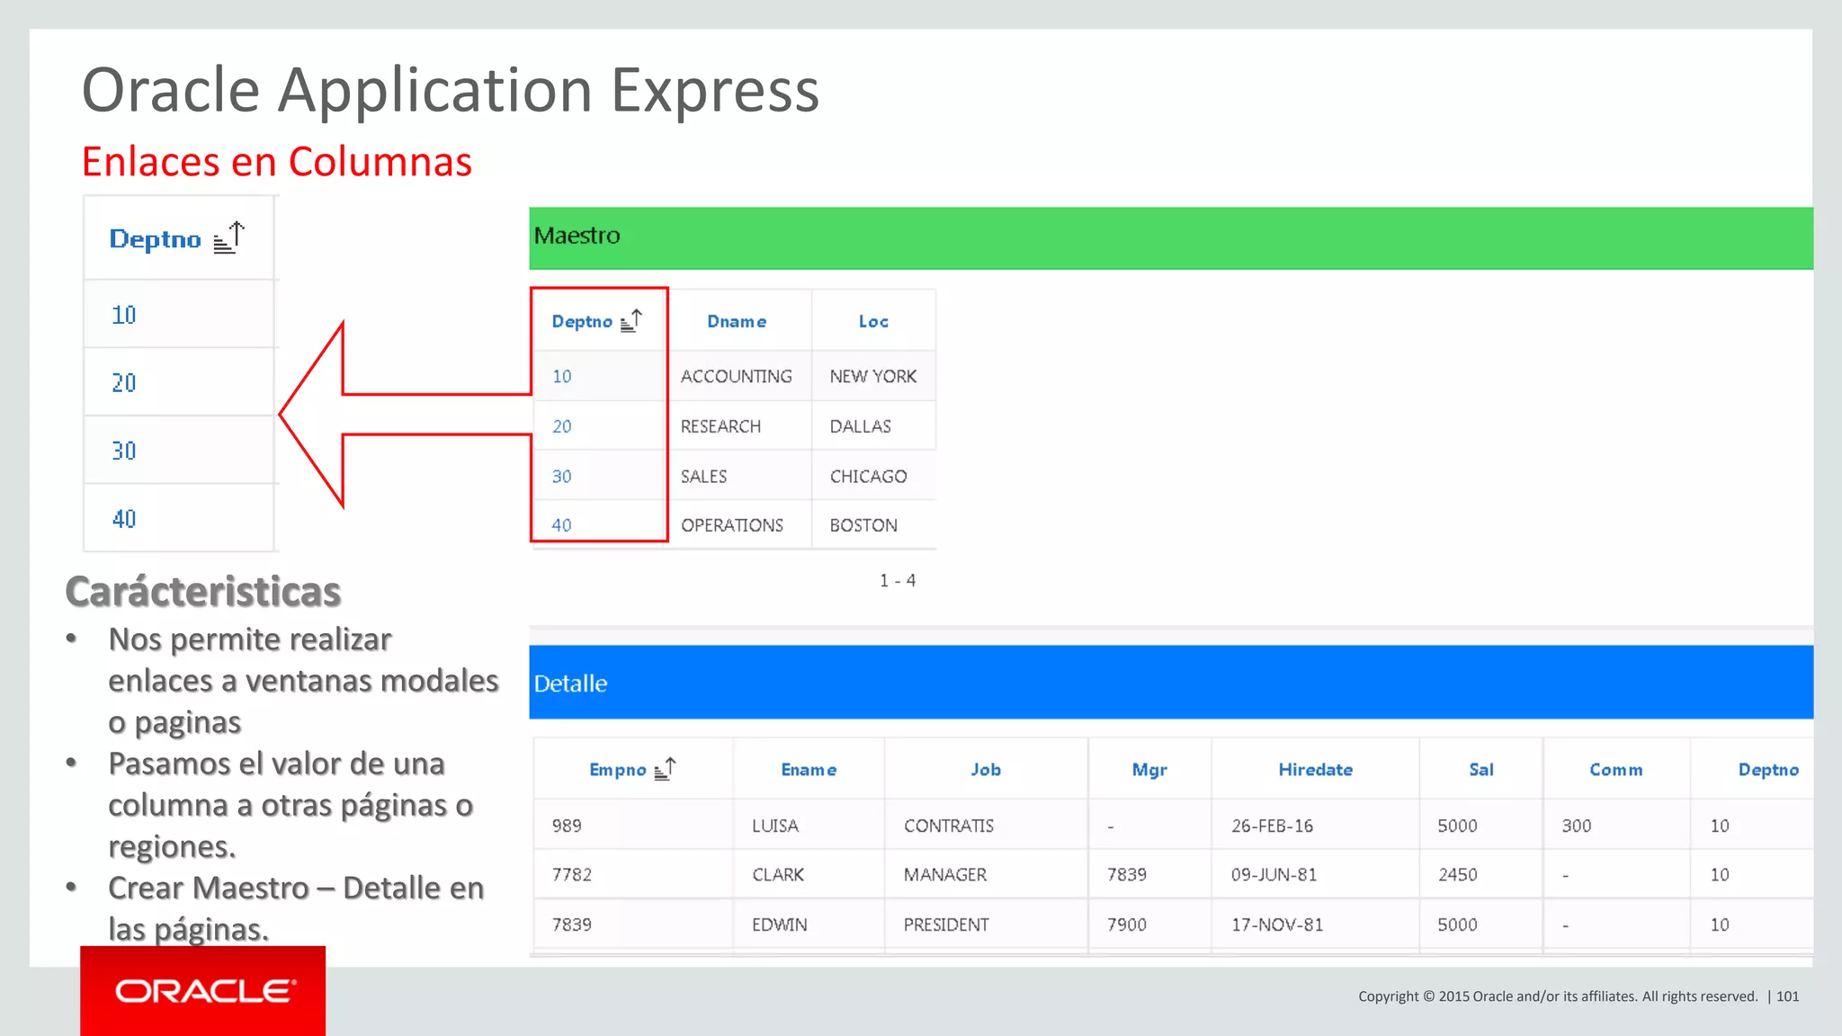Viewport: 1842px width, 1036px height.
Task: Click the Enlaces en Columnas subtitle
Action: pyautogui.click(x=277, y=162)
